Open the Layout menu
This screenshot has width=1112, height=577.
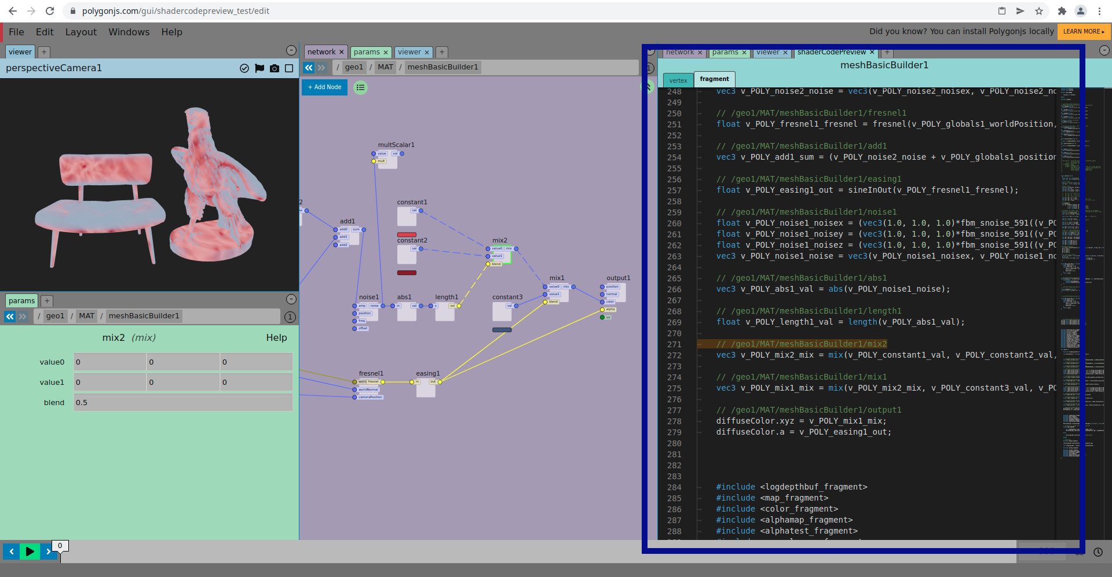click(81, 32)
